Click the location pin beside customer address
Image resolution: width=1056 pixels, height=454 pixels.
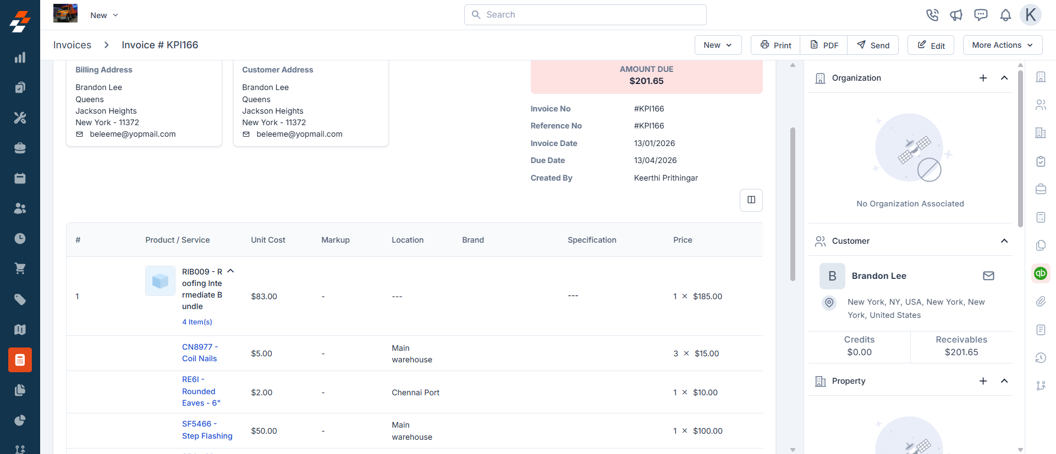829,302
